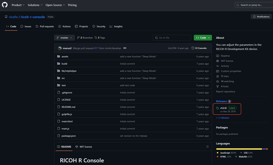Open the Security tab
Image resolution: width=273 pixels, height=165 pixels.
(x=99, y=27)
